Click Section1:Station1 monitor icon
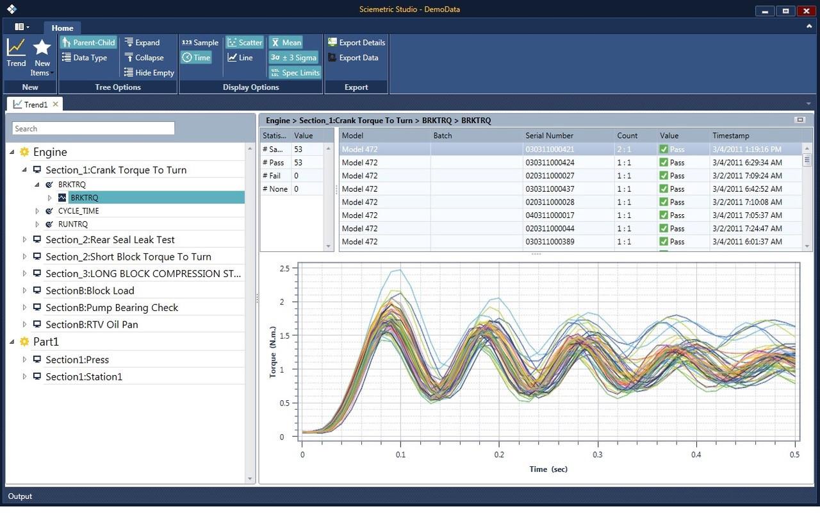820x531 pixels. [37, 376]
